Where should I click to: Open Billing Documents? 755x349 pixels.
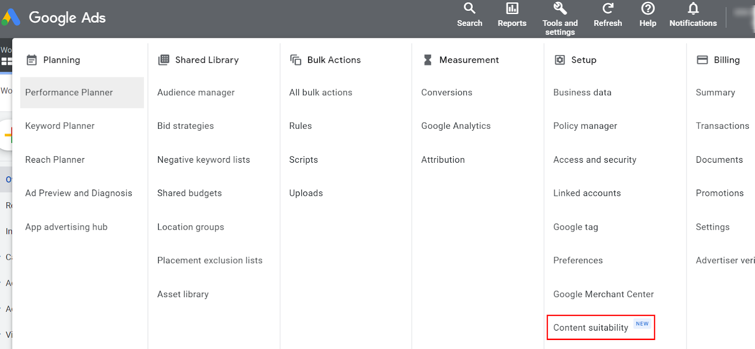719,159
